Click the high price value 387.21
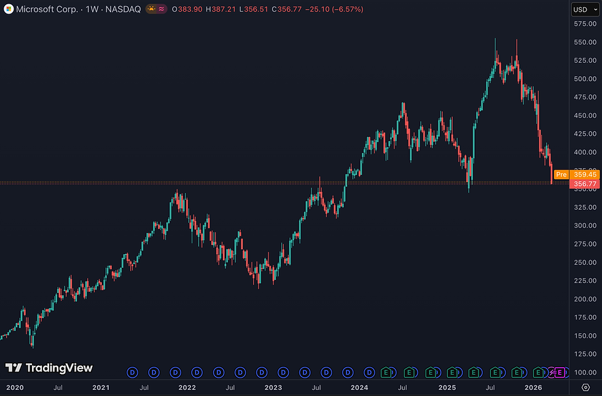 pyautogui.click(x=224, y=9)
